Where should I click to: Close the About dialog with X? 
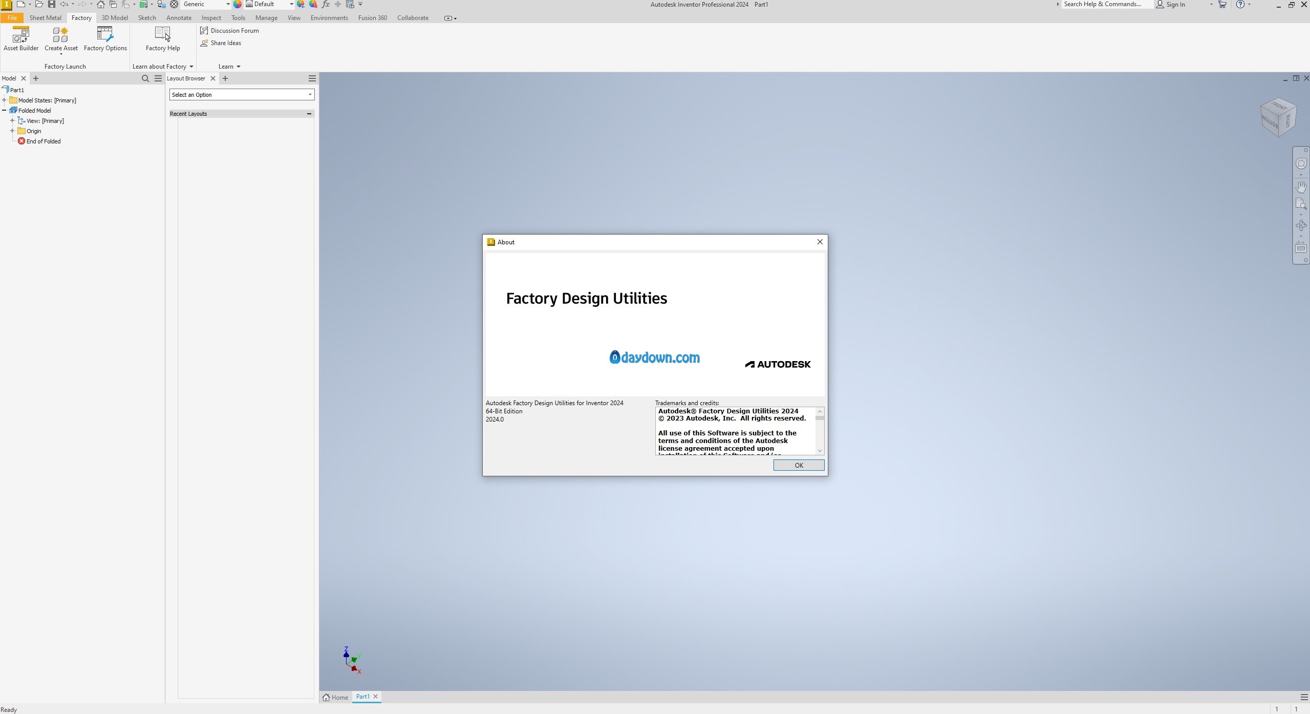pyautogui.click(x=820, y=242)
